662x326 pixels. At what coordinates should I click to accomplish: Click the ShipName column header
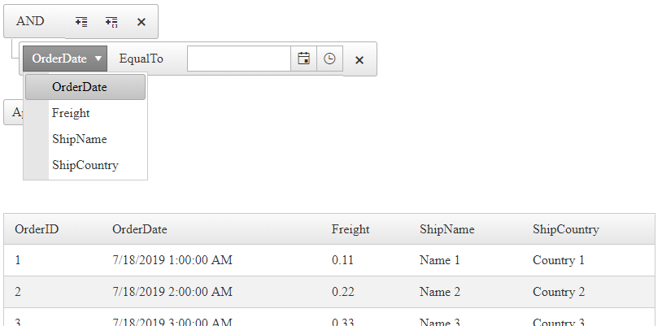(446, 229)
